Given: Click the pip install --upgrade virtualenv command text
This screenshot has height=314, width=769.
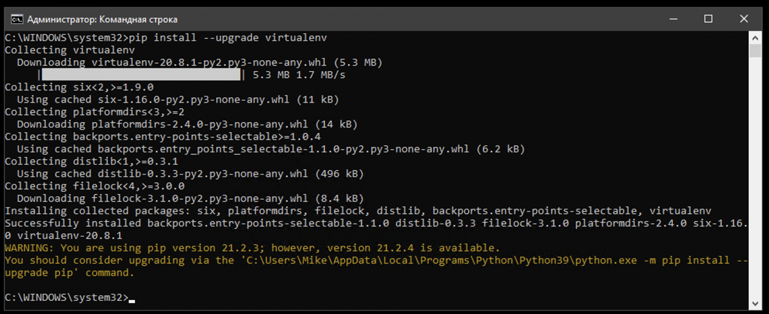Looking at the screenshot, I should (x=227, y=38).
